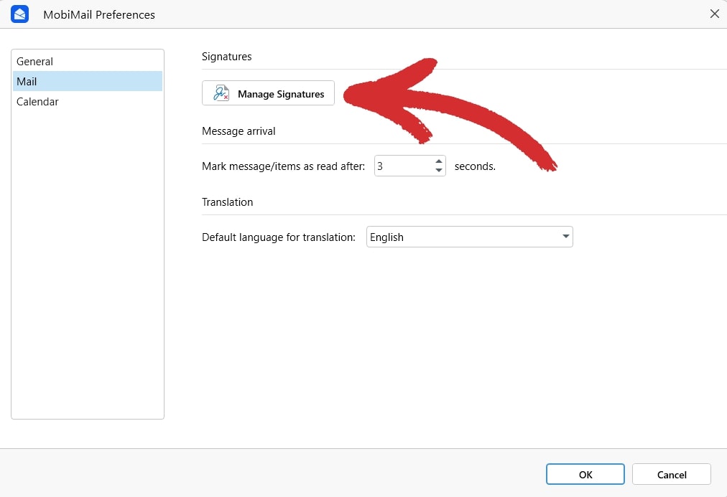Click the Translation section header
This screenshot has width=727, height=497.
227,202
